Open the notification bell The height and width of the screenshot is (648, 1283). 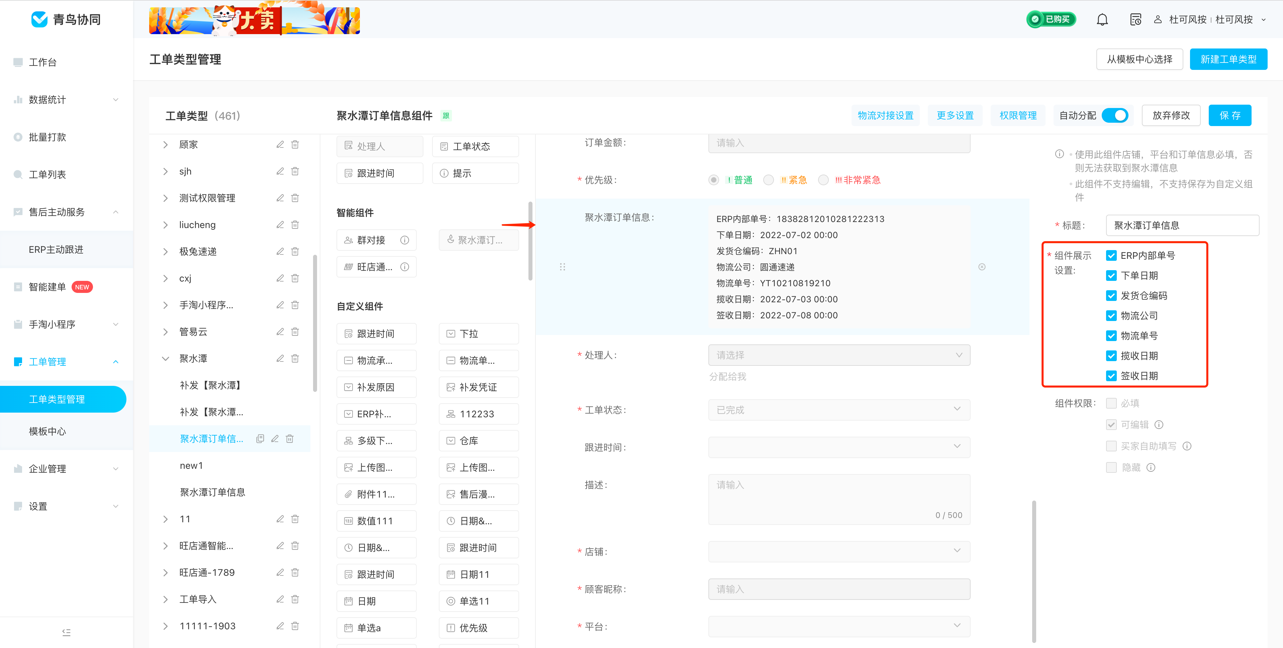pyautogui.click(x=1102, y=19)
